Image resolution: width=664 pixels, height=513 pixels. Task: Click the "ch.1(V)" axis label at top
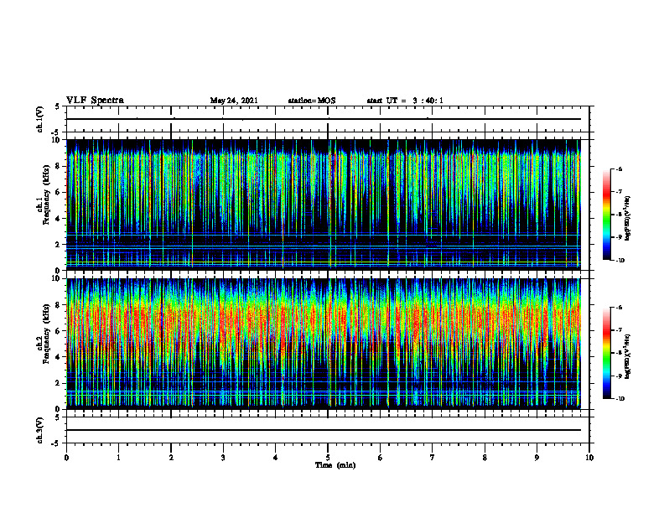click(39, 119)
